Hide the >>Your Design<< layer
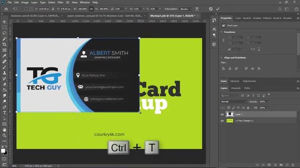The width and height of the screenshot is (300, 168). click(222, 121)
